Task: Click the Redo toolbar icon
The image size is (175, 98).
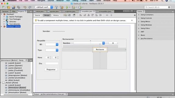Action: pos(30,7)
